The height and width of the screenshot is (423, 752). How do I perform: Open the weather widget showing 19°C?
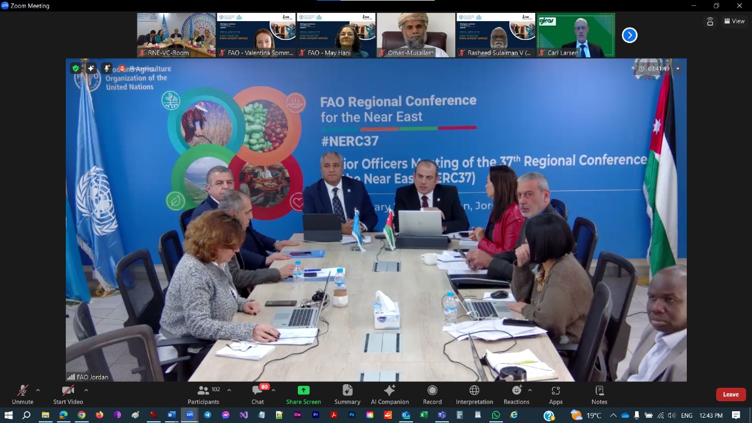(586, 415)
